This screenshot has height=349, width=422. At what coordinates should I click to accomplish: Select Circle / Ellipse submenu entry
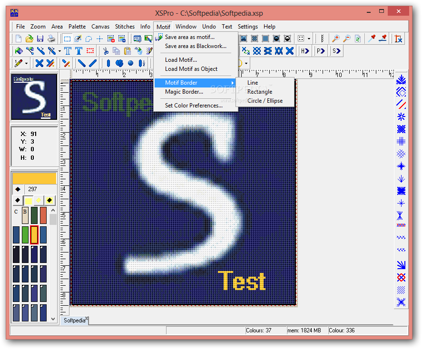tap(265, 101)
